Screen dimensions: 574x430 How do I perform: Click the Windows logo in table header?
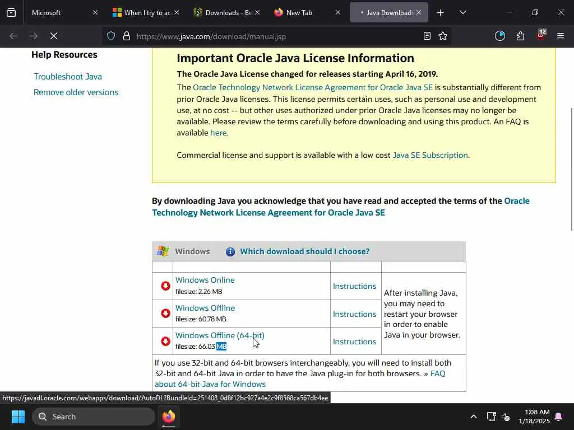click(x=163, y=251)
